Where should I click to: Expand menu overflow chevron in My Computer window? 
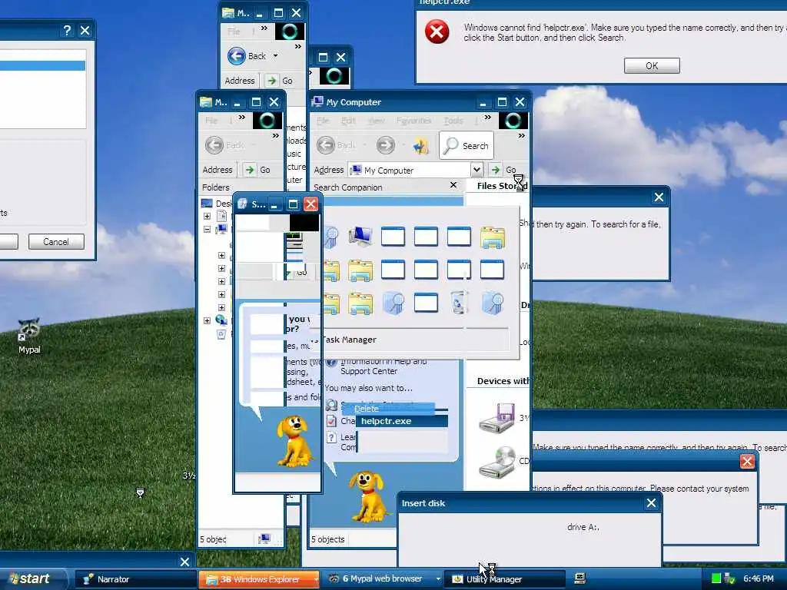487,118
